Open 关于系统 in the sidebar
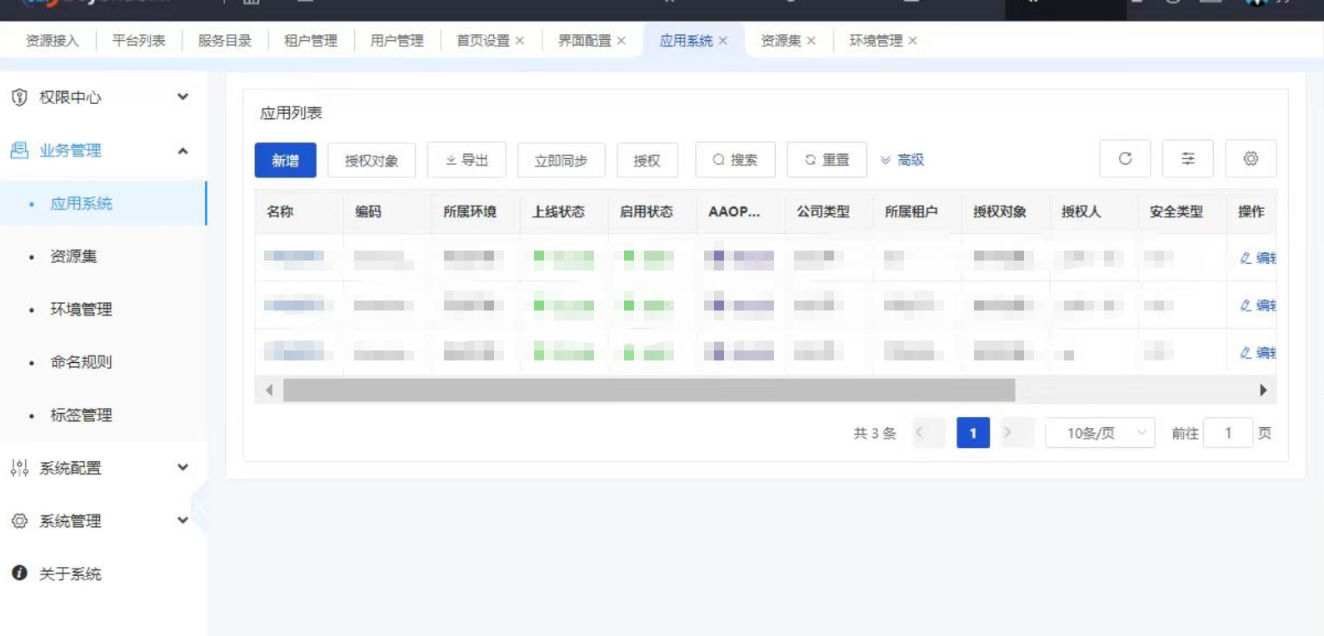Screen dimensions: 1324x636 pos(103,574)
